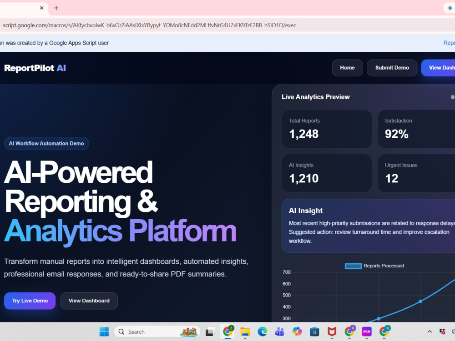Image resolution: width=455 pixels, height=341 pixels.
Task: Click the View Dashboard button below hero text
Action: click(89, 301)
